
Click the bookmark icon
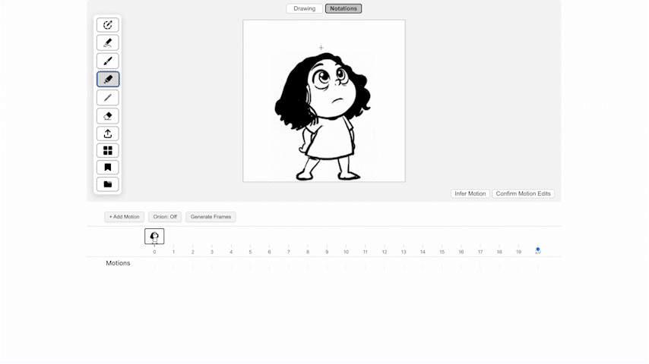pyautogui.click(x=107, y=168)
